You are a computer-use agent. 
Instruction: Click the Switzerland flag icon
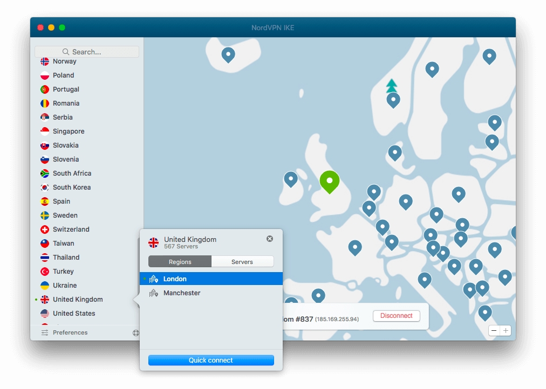click(x=45, y=230)
